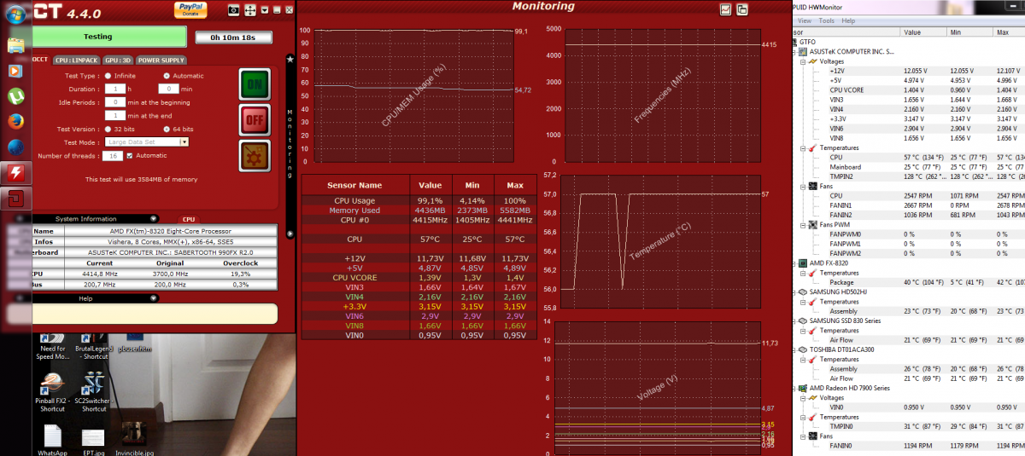1025x456 pixels.
Task: Open the Help menu in HWMonitor
Action: point(848,20)
